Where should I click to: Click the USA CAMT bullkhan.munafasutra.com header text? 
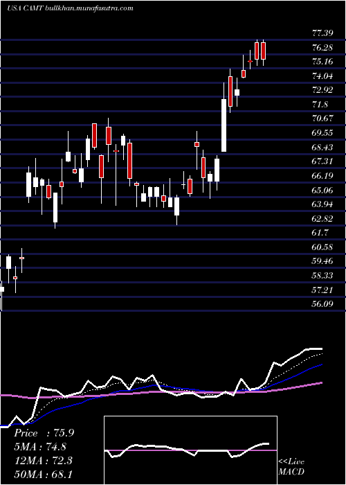[70, 8]
